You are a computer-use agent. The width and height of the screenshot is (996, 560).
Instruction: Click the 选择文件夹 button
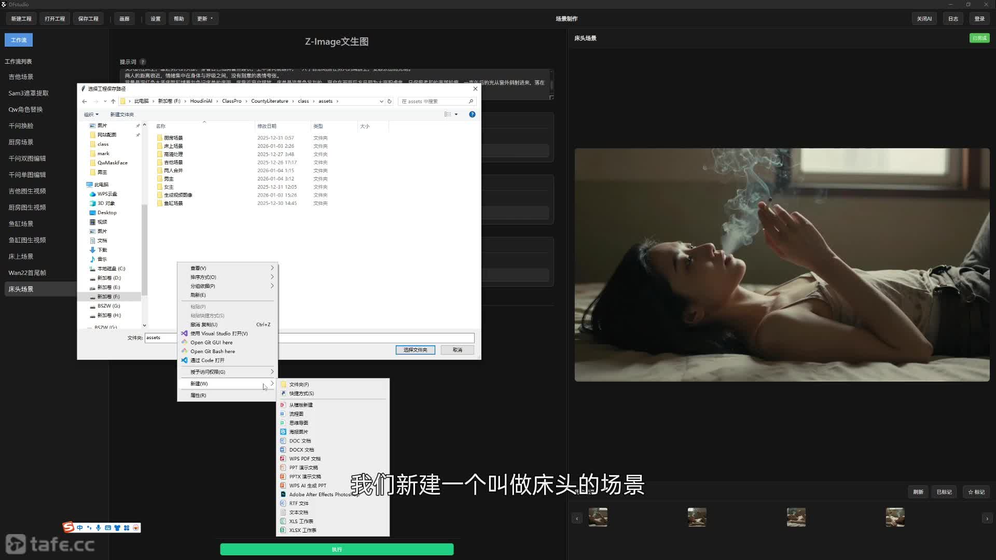[415, 349]
